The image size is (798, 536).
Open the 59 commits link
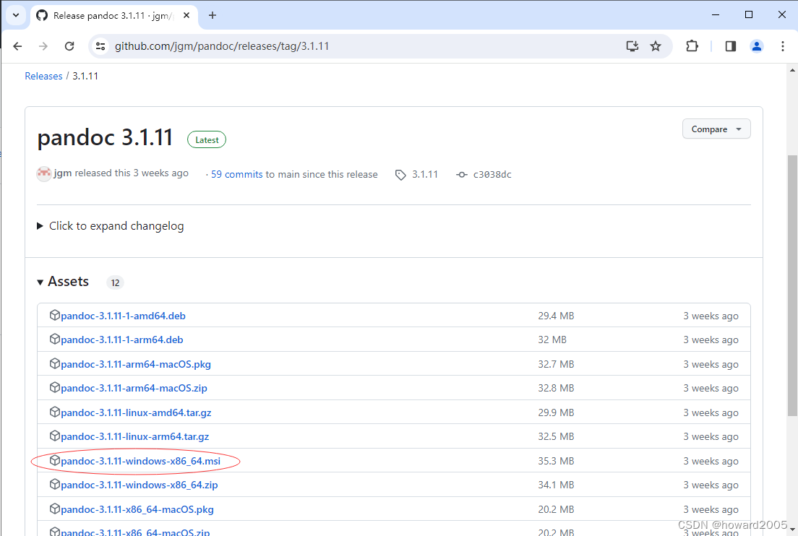coord(236,174)
